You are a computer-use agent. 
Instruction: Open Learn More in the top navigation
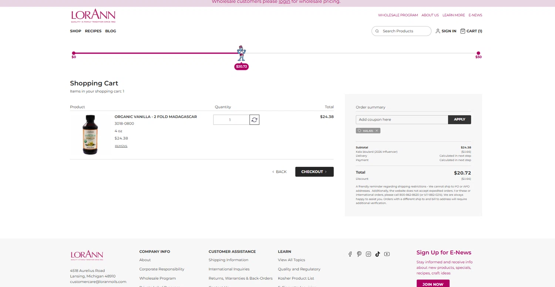click(454, 15)
